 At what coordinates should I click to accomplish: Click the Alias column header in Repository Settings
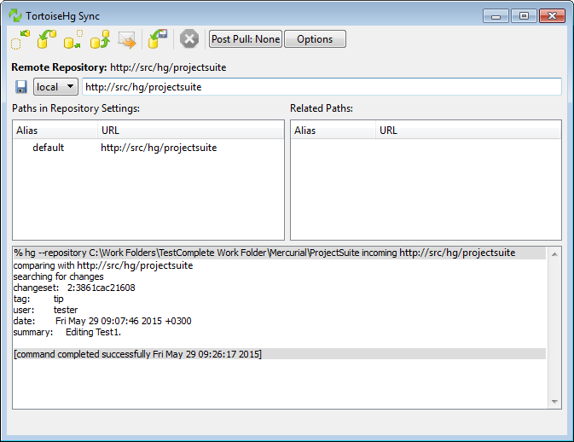click(x=55, y=131)
